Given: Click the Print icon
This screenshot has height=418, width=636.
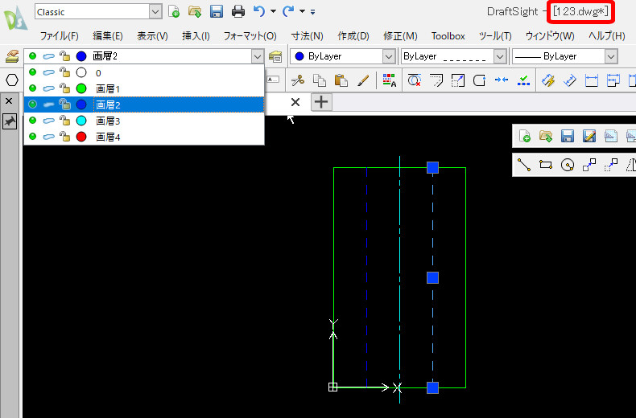Looking at the screenshot, I should click(x=238, y=12).
